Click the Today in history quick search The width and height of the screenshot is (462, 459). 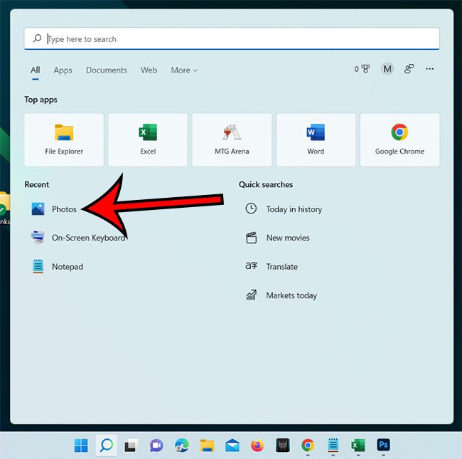point(293,209)
